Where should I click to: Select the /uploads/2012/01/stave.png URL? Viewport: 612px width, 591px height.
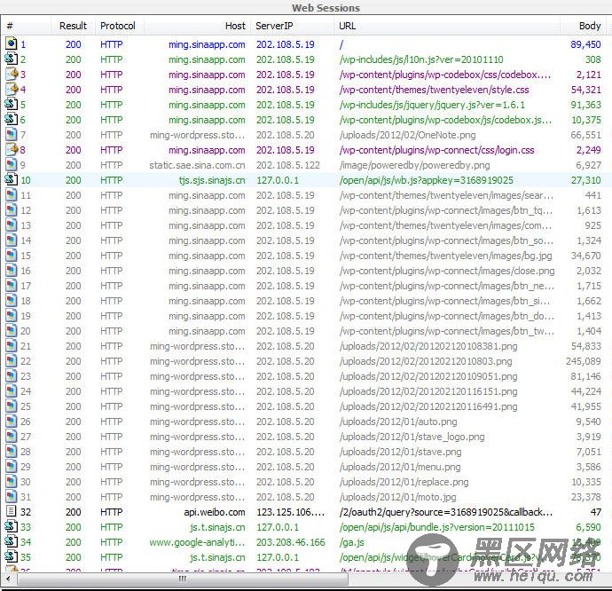(x=400, y=452)
